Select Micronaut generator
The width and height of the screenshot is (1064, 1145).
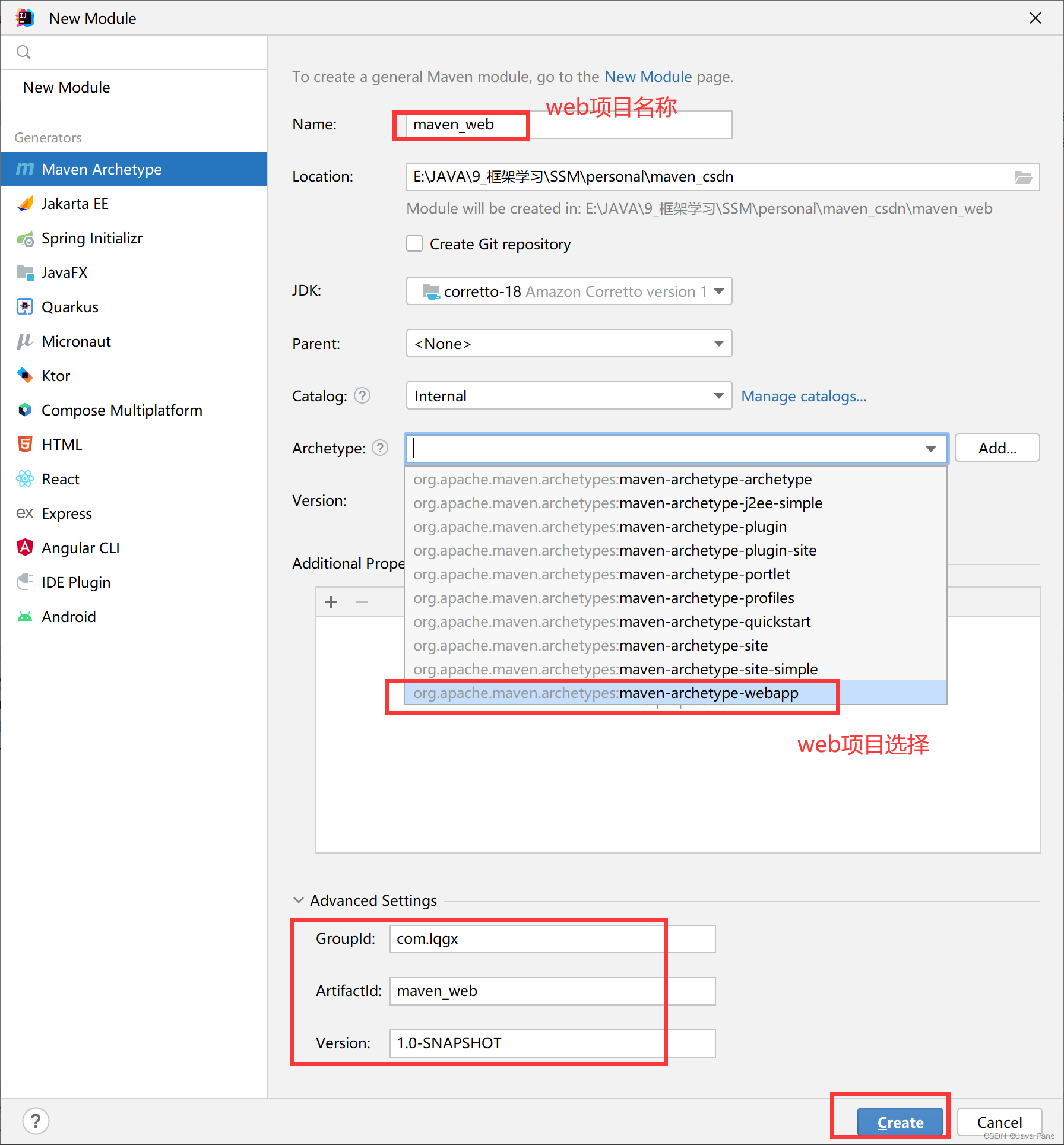[134, 341]
